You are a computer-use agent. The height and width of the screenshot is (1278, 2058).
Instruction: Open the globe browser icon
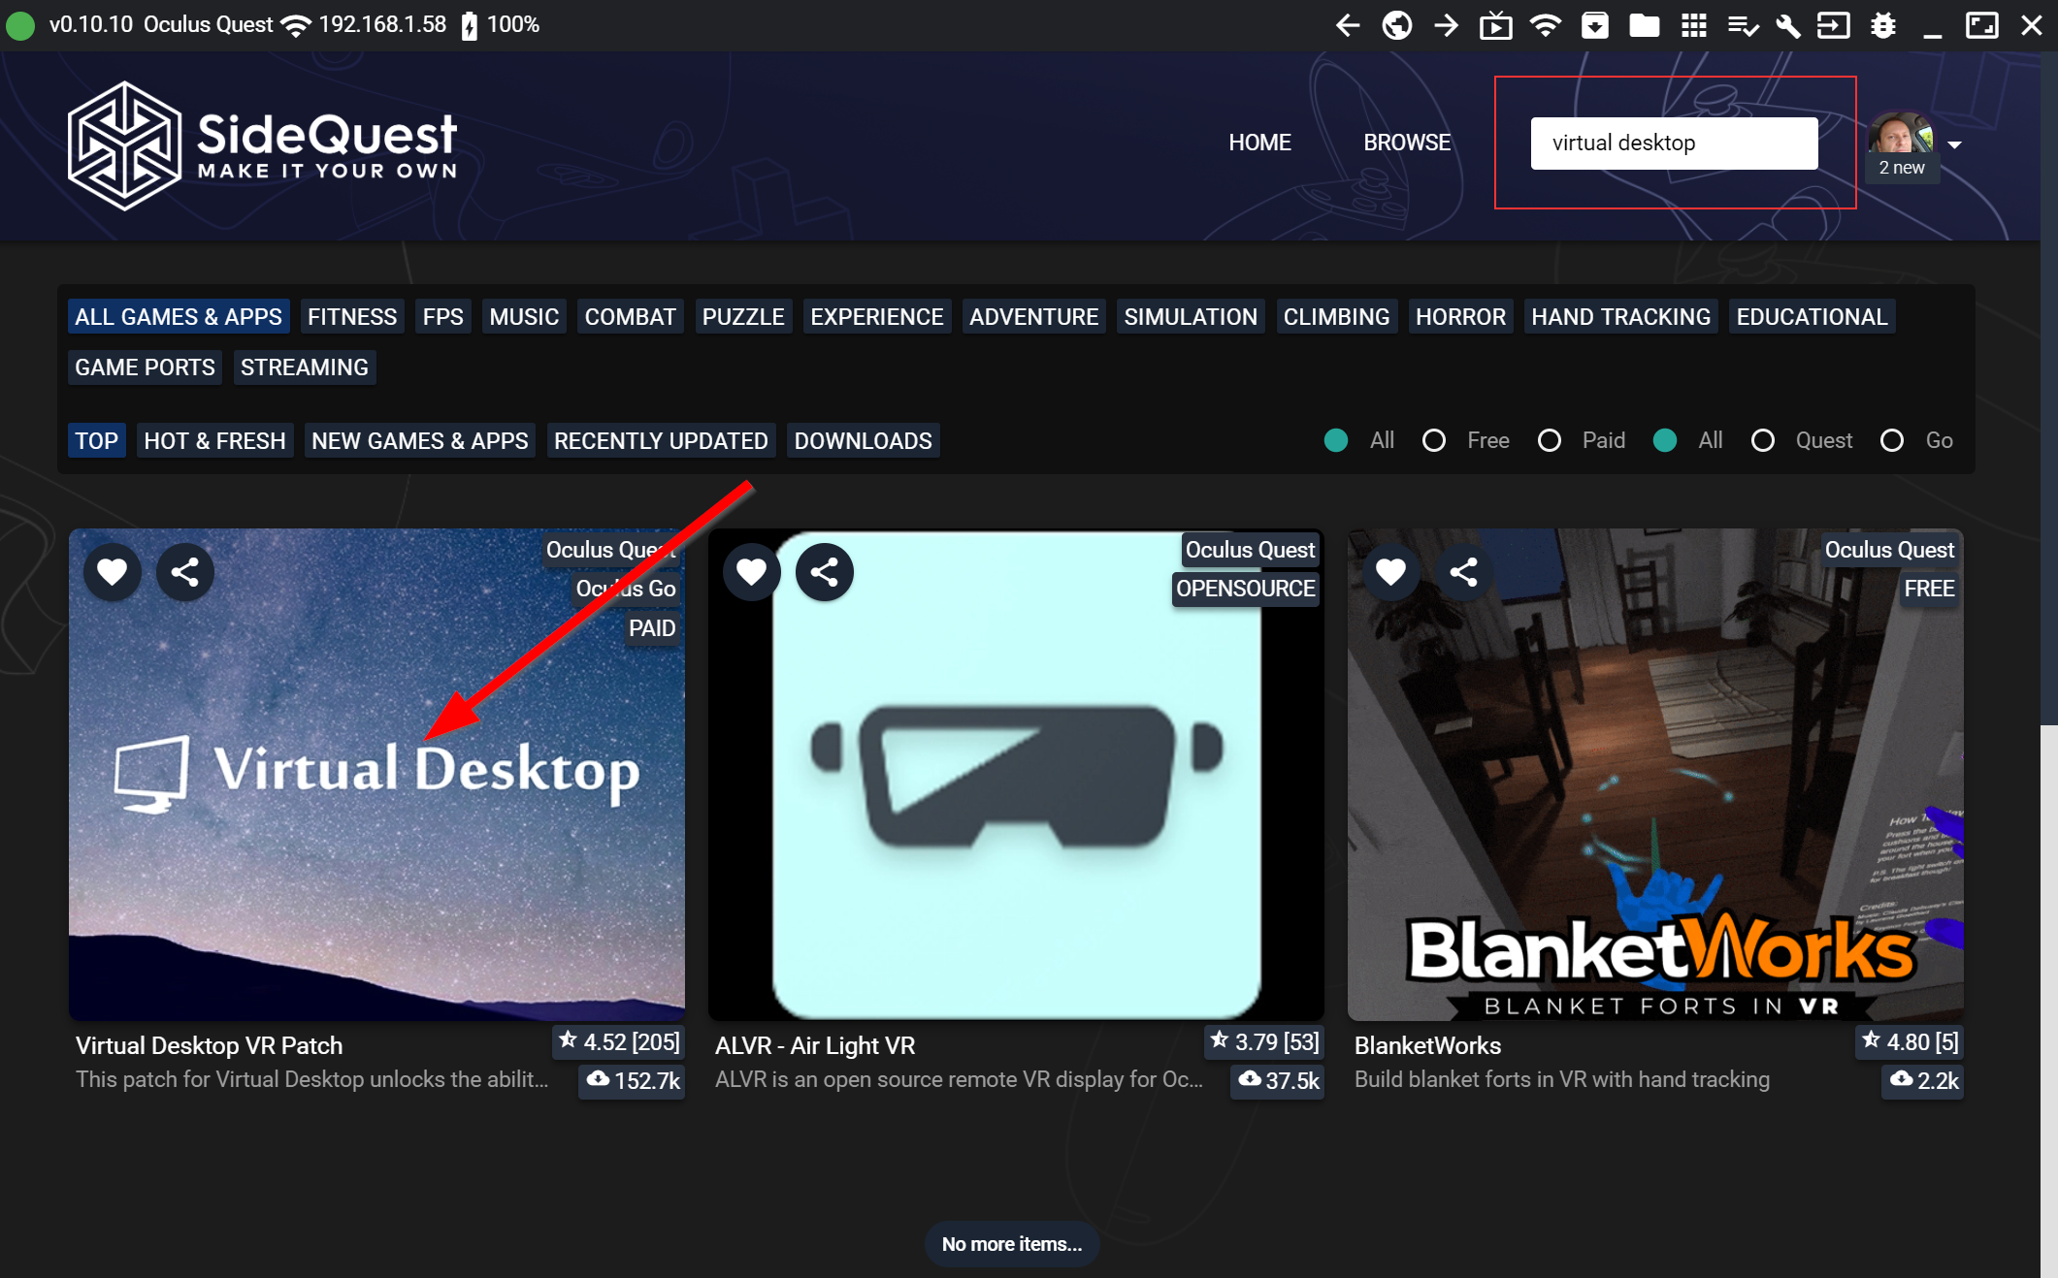click(x=1396, y=25)
